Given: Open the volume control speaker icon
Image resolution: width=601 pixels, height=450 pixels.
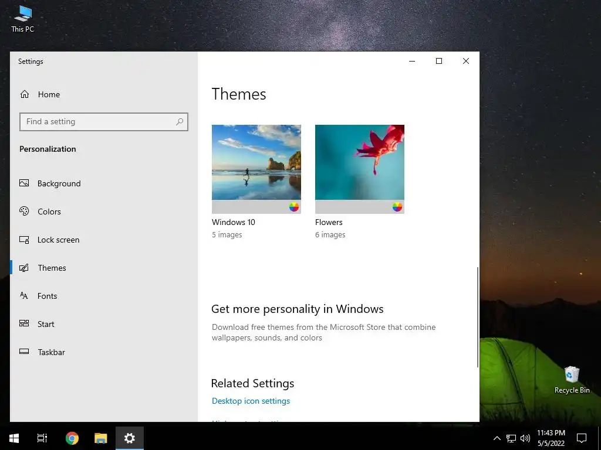Looking at the screenshot, I should 525,438.
